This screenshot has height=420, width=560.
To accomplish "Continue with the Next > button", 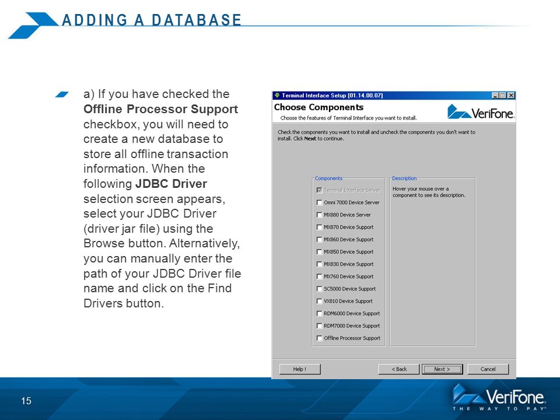I will pos(442,369).
